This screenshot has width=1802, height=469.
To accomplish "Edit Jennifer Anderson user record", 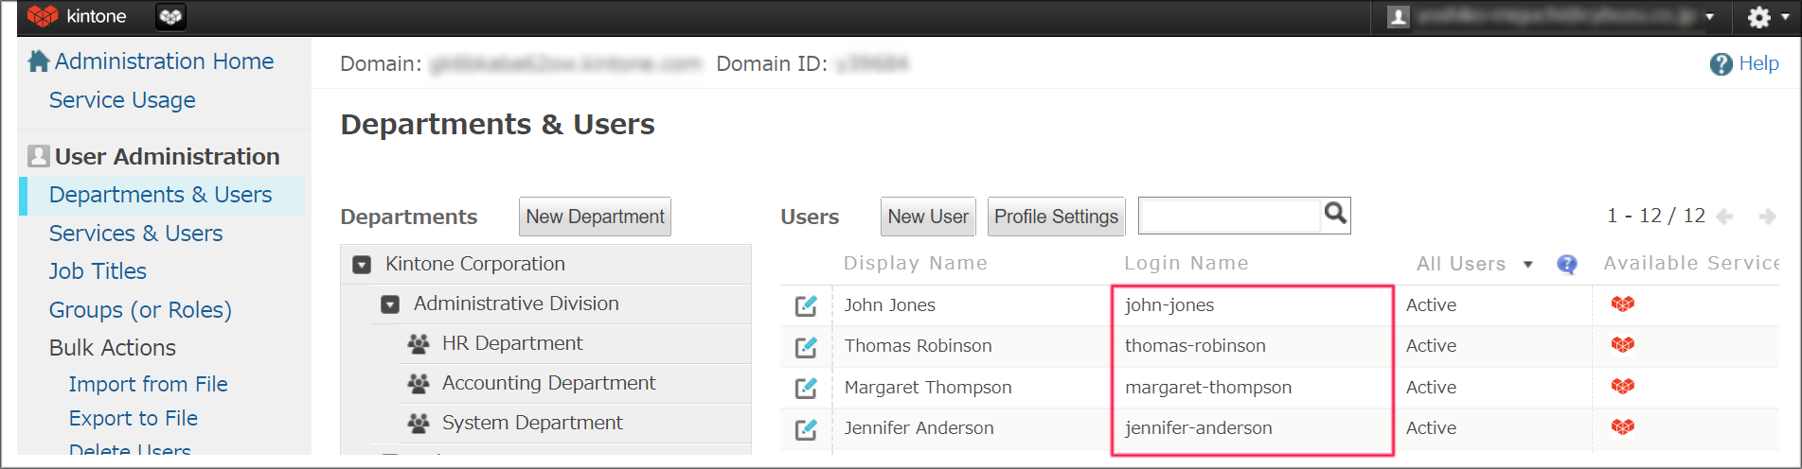I will click(x=806, y=429).
